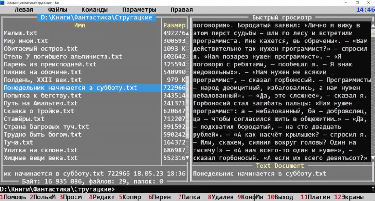The image size is (375, 201).
Task: Open the Параметры menu
Action: 139,10
